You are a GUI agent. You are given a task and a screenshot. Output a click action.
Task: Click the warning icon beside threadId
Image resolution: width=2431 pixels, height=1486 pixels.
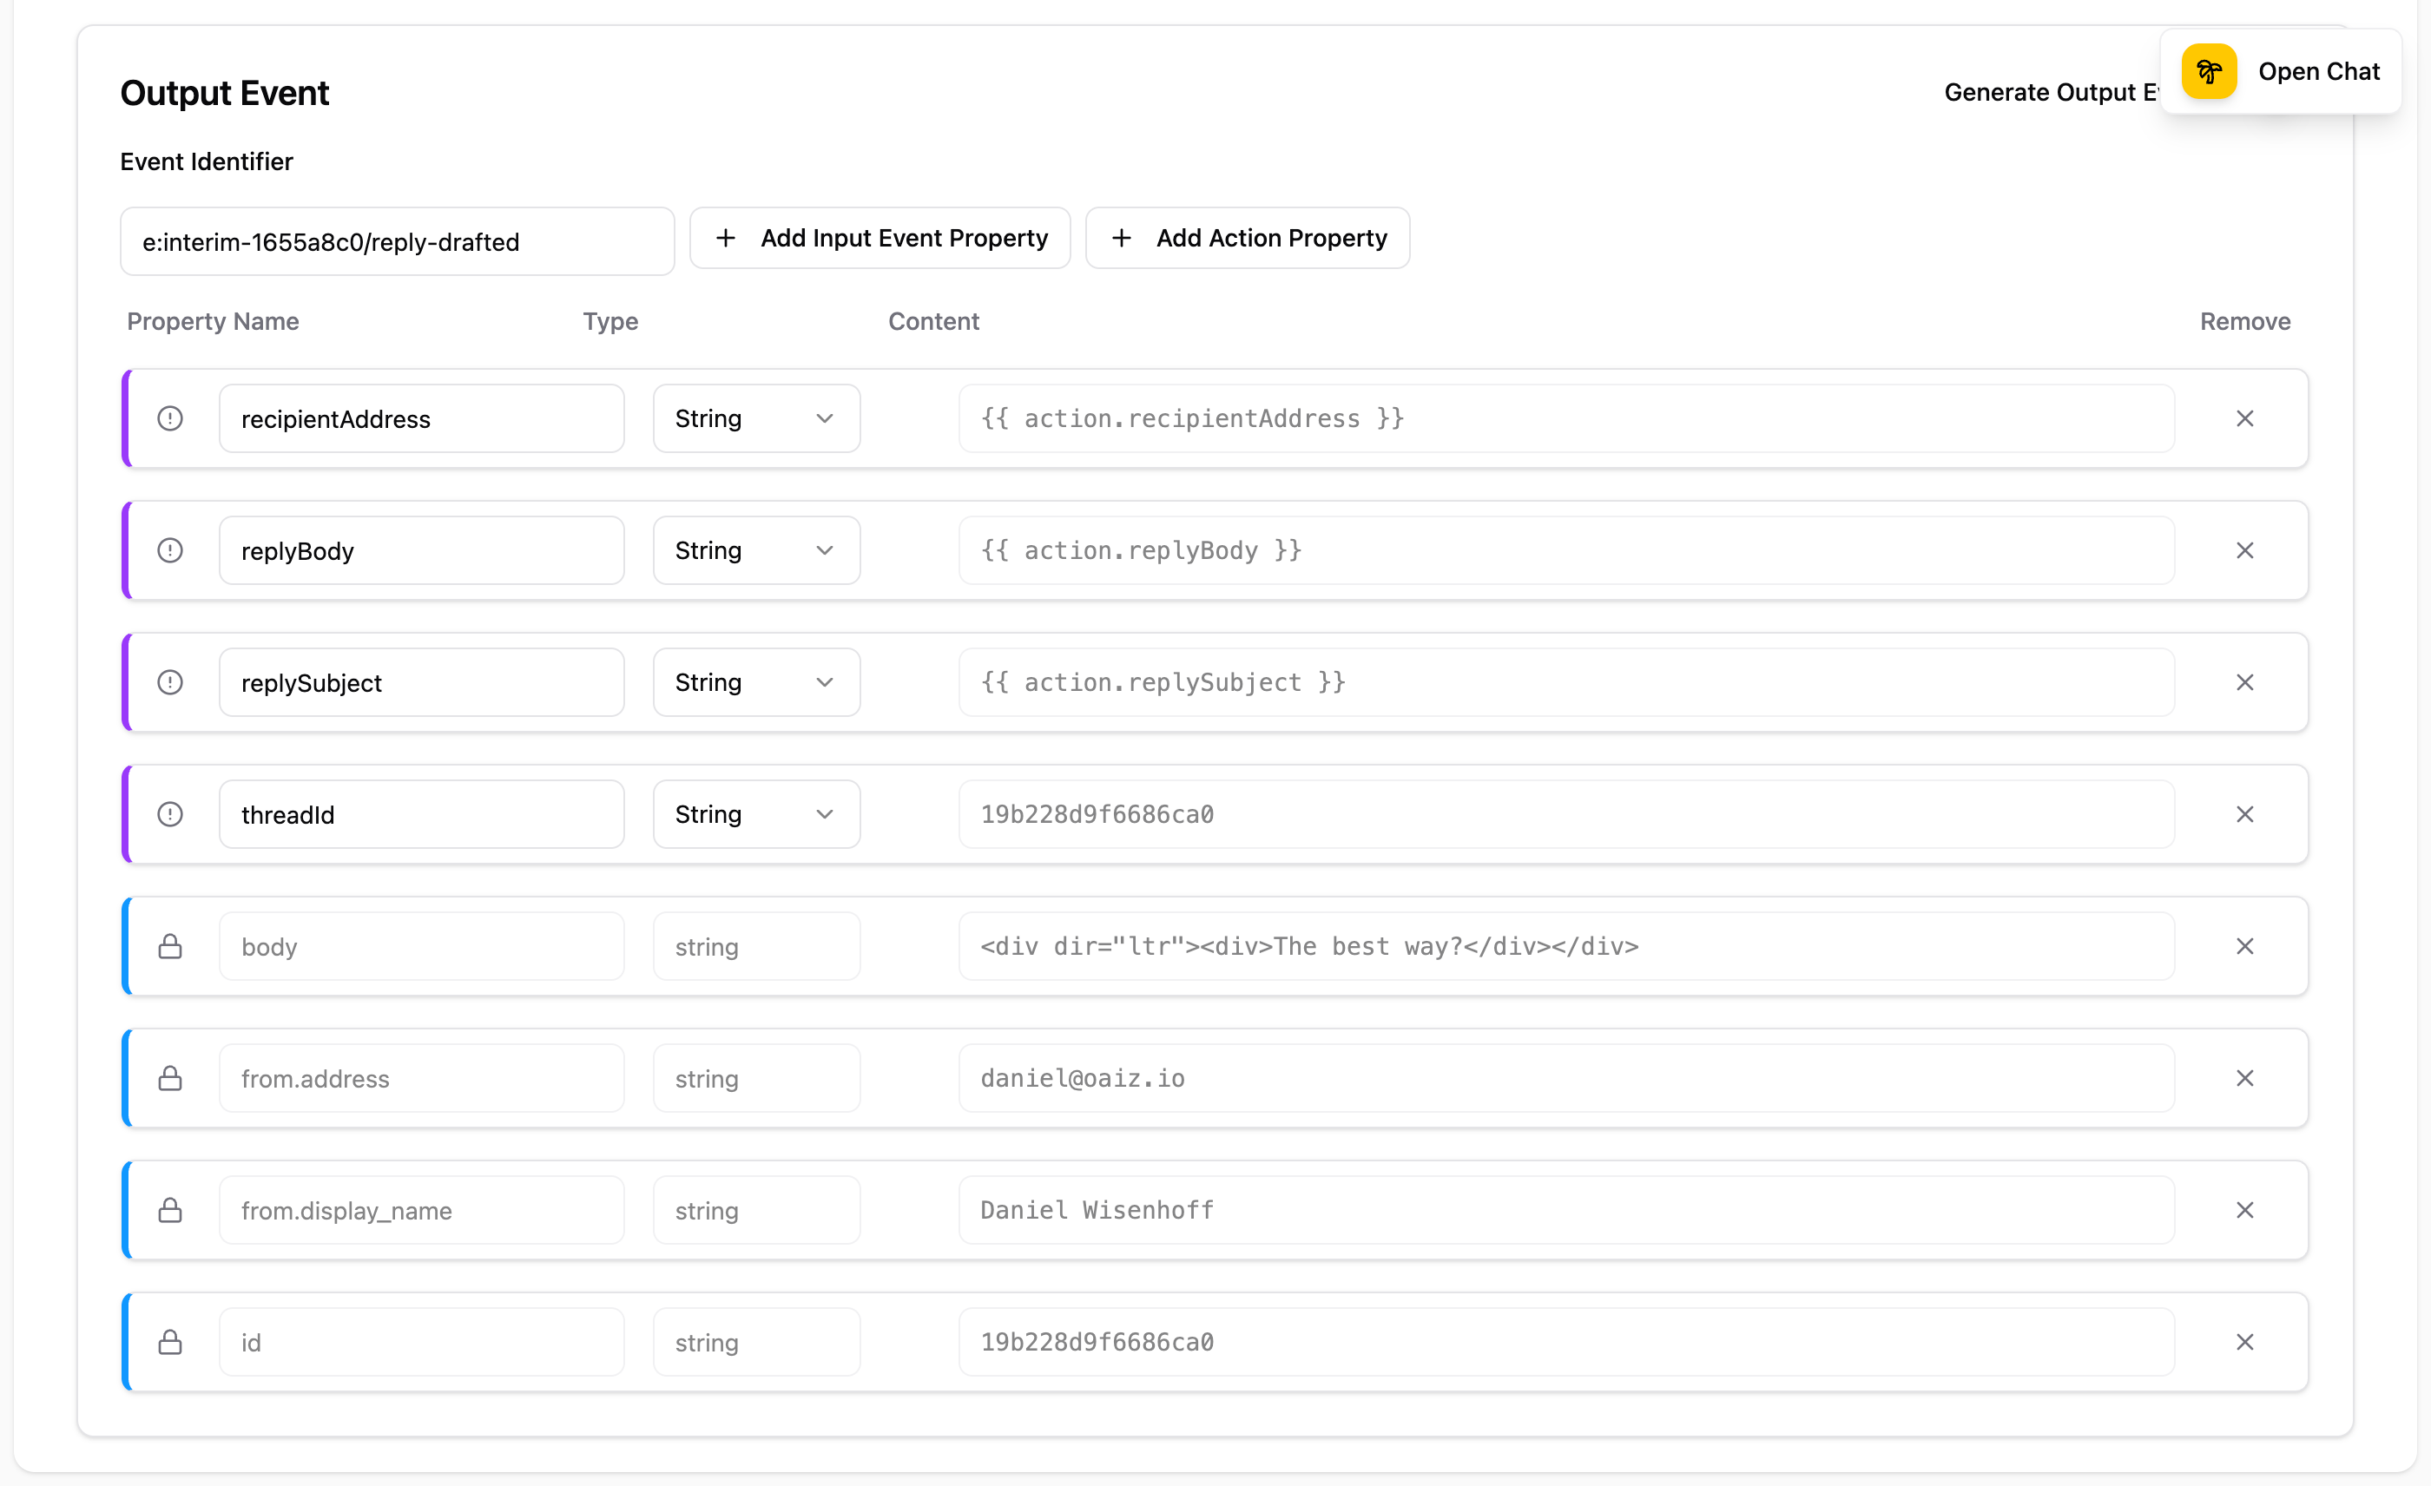pyautogui.click(x=169, y=813)
